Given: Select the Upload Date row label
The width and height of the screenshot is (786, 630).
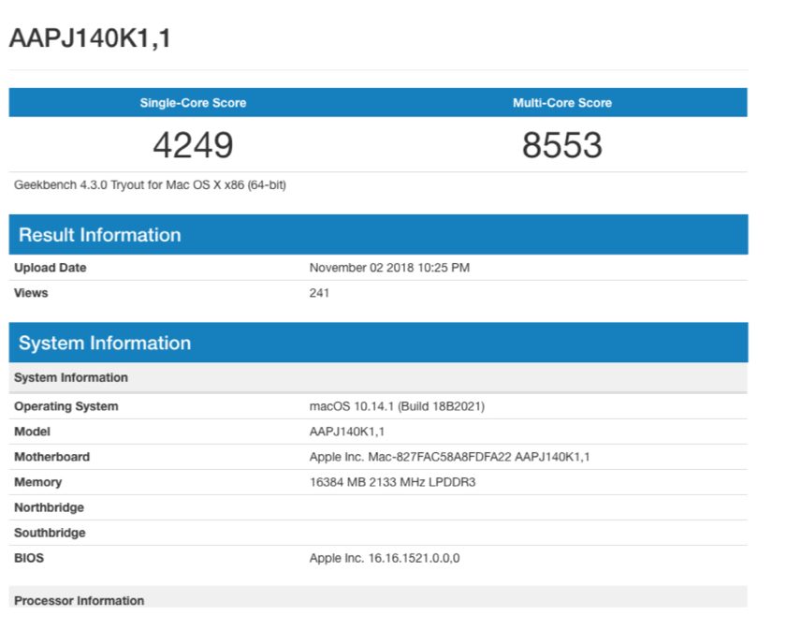Looking at the screenshot, I should (x=50, y=268).
